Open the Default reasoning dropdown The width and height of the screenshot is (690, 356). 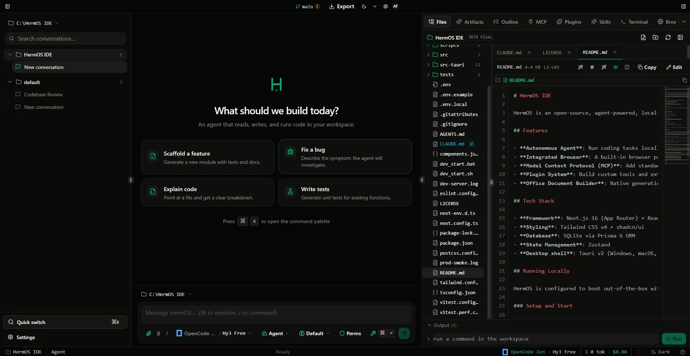pyautogui.click(x=314, y=333)
